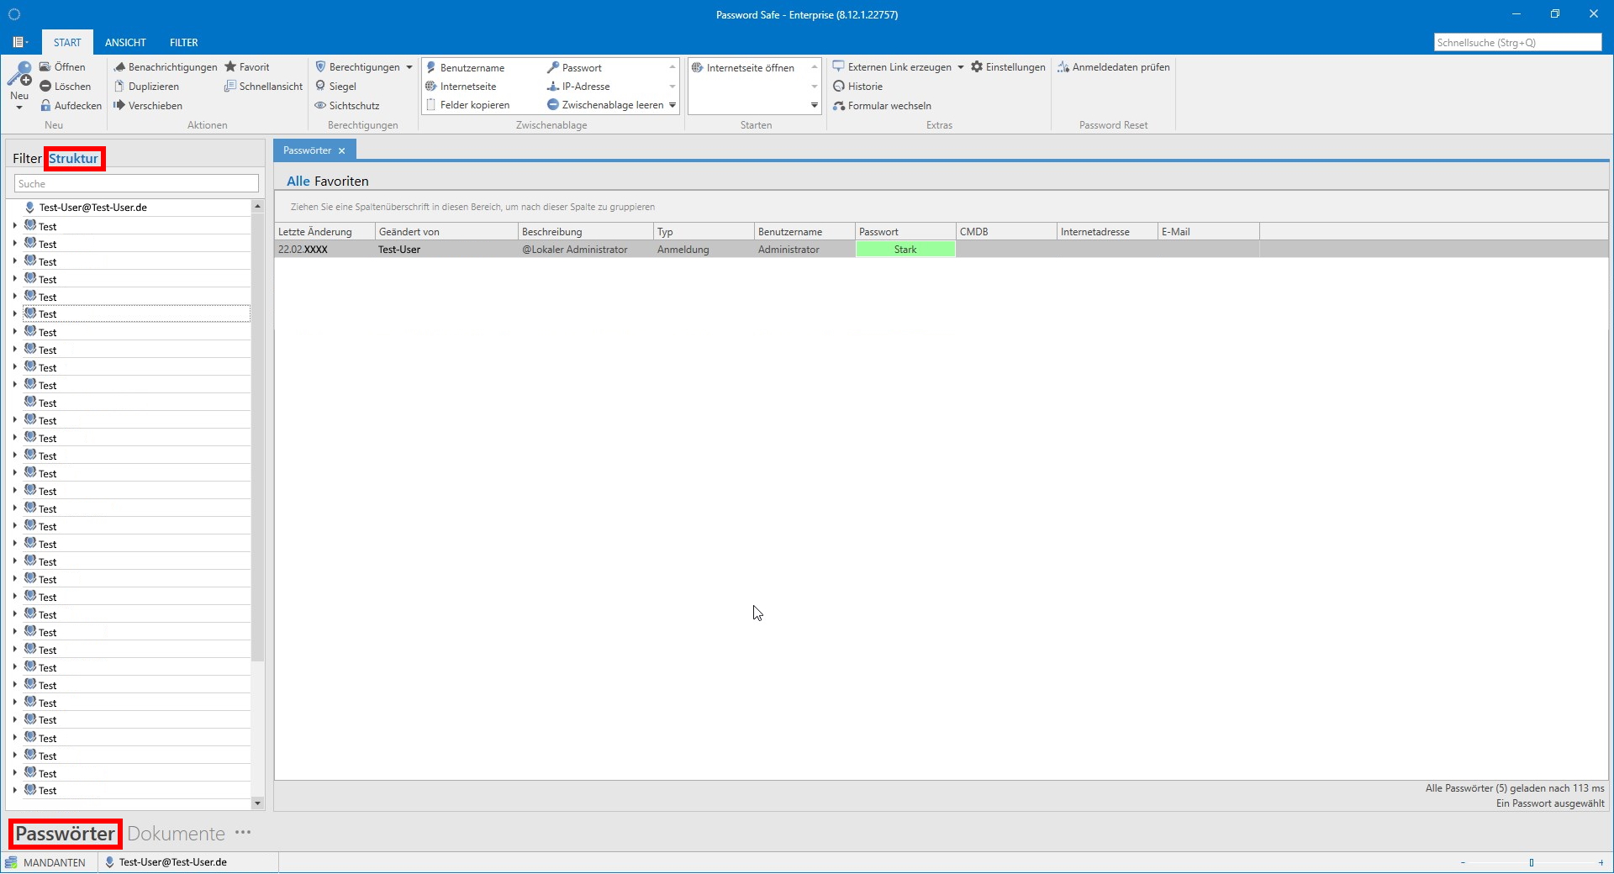Copy Passwort to clipboard via key icon
This screenshot has width=1614, height=874.
pyautogui.click(x=553, y=68)
